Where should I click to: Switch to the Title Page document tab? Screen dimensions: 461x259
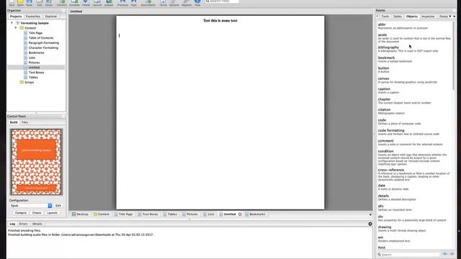[123, 214]
